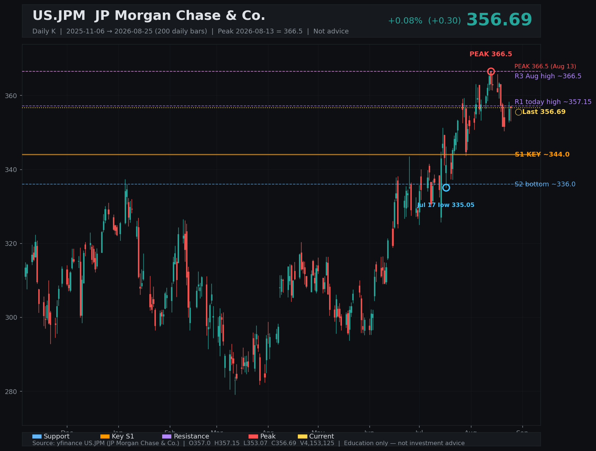
Task: Click the large 356.69 price readout
Action: (x=499, y=20)
